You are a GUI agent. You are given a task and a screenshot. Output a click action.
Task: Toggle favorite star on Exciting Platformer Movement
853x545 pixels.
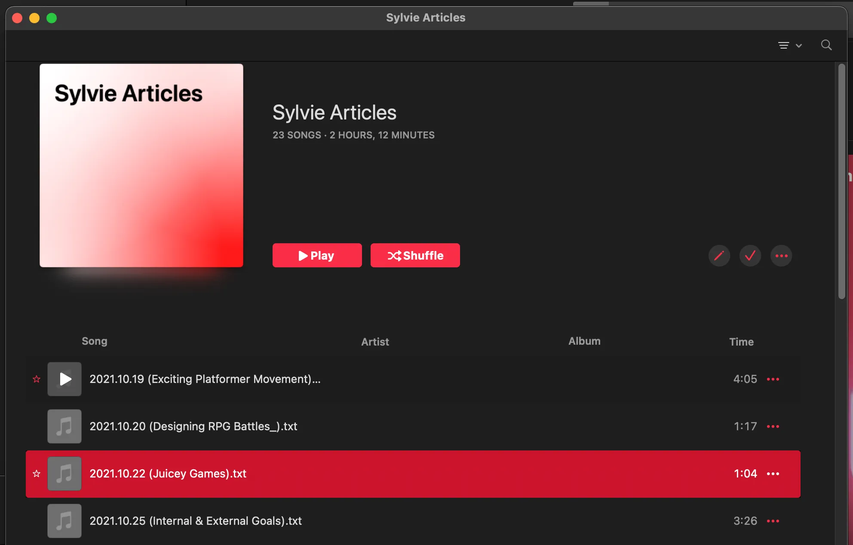pos(37,379)
